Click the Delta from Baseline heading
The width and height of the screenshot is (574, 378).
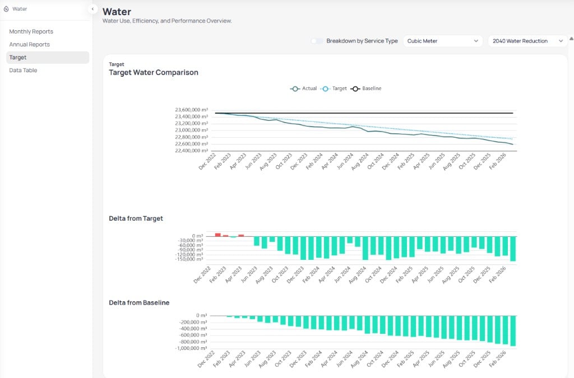139,303
